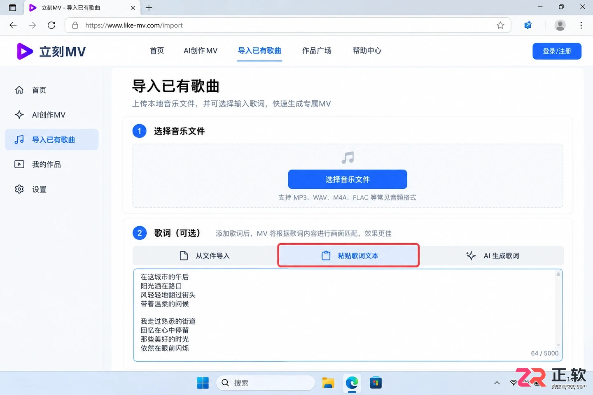The width and height of the screenshot is (593, 395).
Task: Open the browser extension icon in toolbar
Action: (528, 25)
